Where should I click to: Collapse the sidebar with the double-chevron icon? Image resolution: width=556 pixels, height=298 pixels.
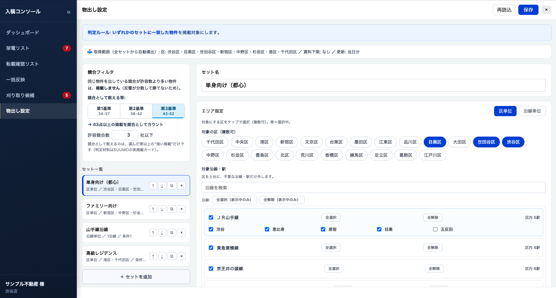[69, 12]
